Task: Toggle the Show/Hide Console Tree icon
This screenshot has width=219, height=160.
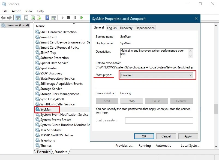Action: coord(18,18)
